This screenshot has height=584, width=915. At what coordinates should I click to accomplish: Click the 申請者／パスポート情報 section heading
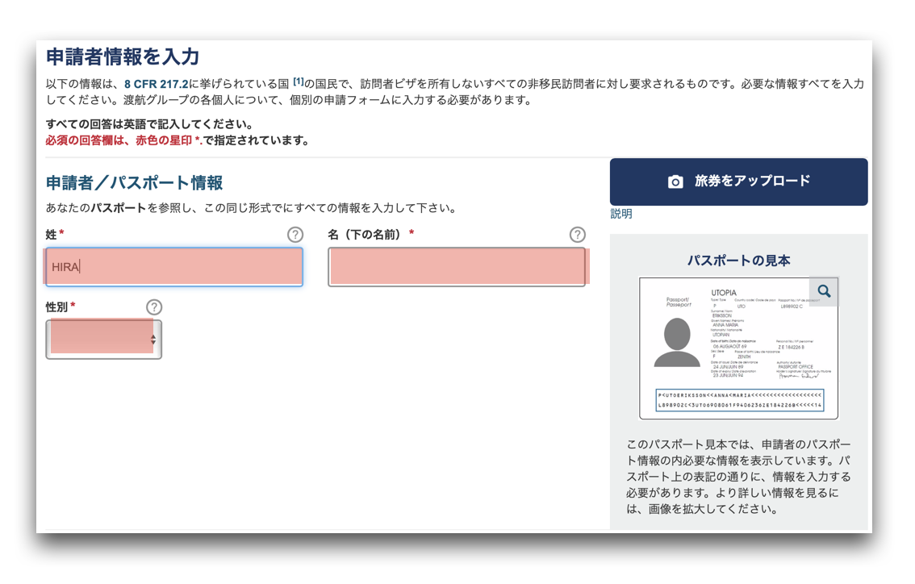pyautogui.click(x=134, y=183)
